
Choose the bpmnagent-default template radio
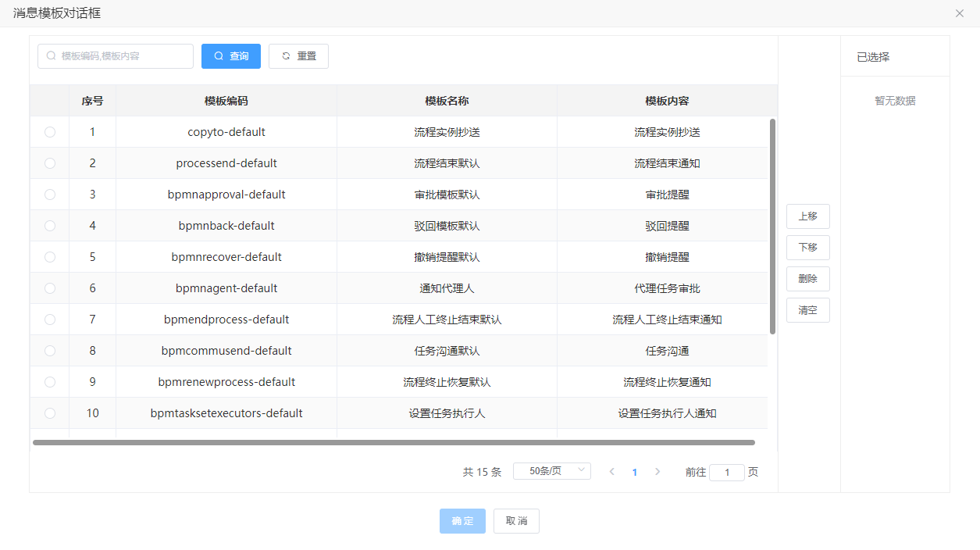(50, 288)
